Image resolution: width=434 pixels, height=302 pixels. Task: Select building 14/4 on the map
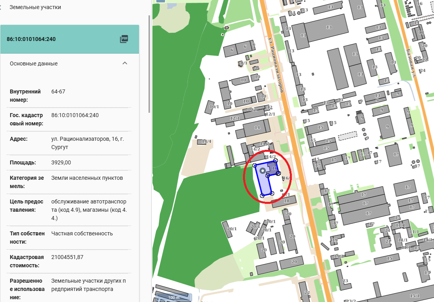206,142
